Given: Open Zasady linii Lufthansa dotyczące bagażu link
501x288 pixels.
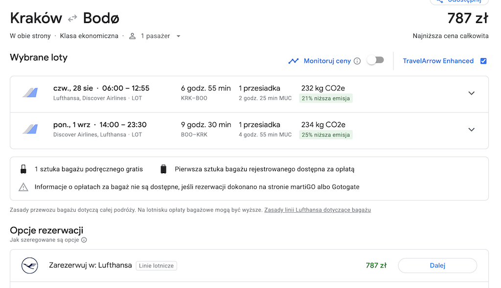Looking at the screenshot, I should point(318,210).
